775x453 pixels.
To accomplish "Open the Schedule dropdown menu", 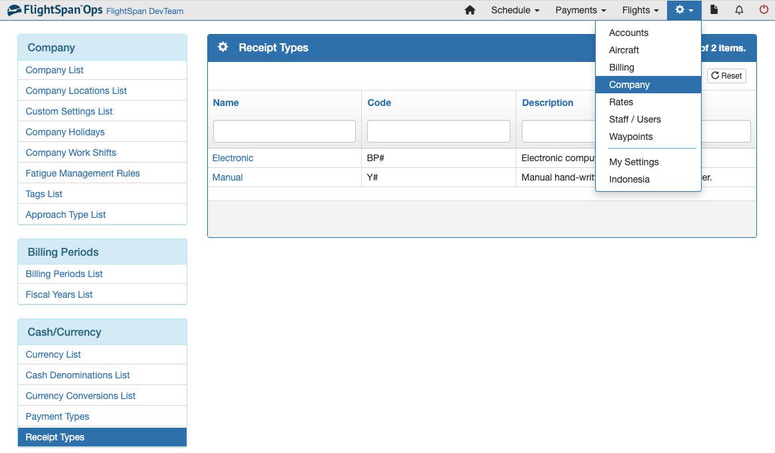I will point(515,10).
